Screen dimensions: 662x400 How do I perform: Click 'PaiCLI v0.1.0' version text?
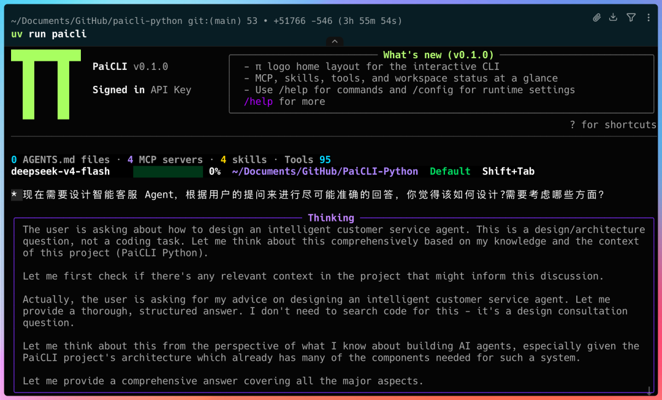click(x=130, y=67)
